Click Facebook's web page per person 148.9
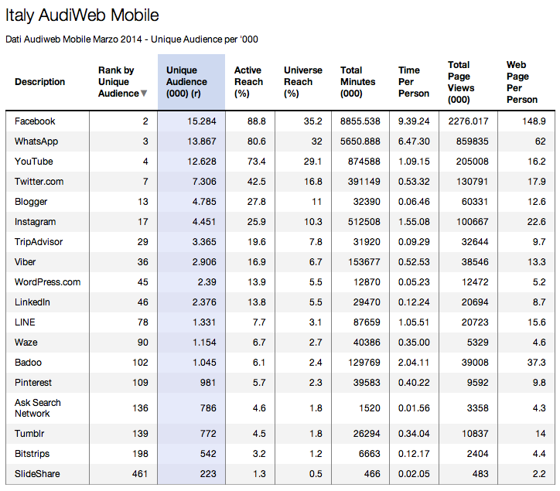The height and width of the screenshot is (491, 560). click(x=534, y=121)
